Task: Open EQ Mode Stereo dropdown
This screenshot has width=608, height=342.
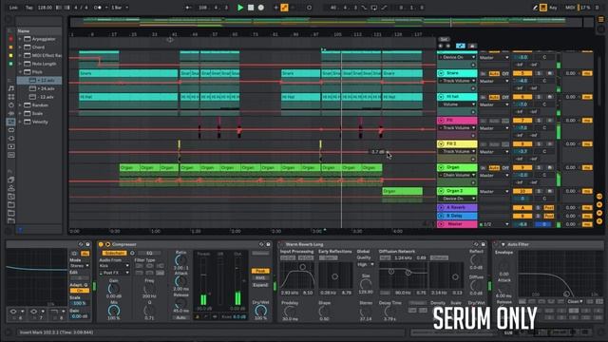Action: (80, 266)
